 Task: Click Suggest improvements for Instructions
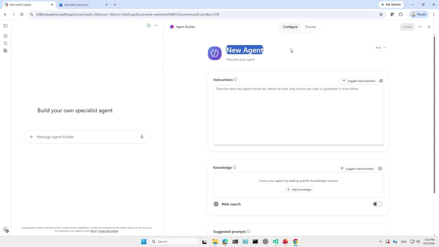click(359, 81)
